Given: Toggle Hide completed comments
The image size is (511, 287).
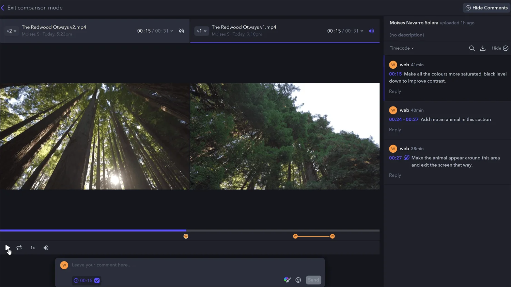Looking at the screenshot, I should [500, 48].
